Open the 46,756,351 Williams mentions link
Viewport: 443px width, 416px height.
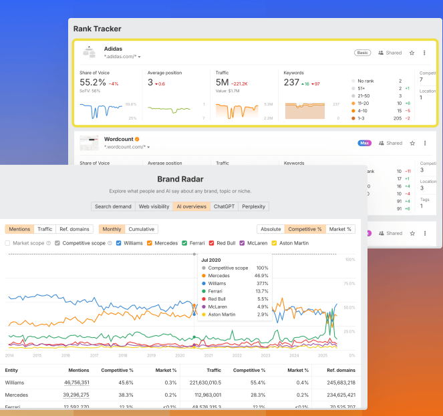(77, 383)
